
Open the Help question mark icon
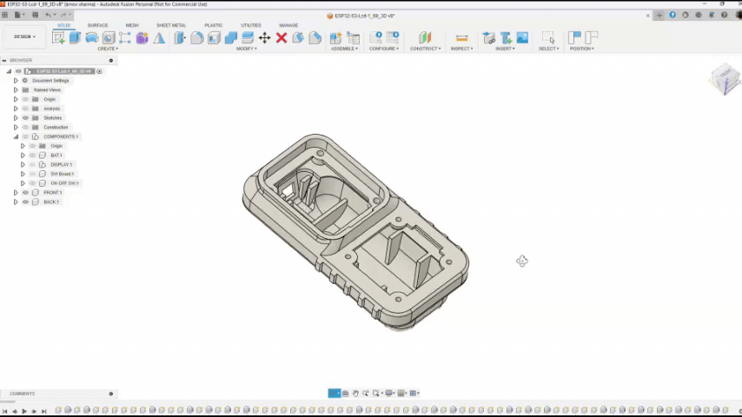(x=724, y=15)
